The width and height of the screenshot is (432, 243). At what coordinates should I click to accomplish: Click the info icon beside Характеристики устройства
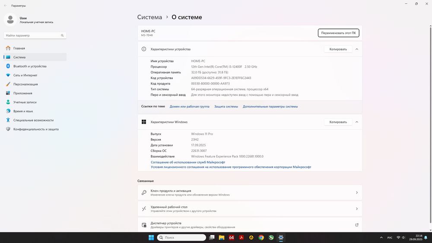[144, 49]
